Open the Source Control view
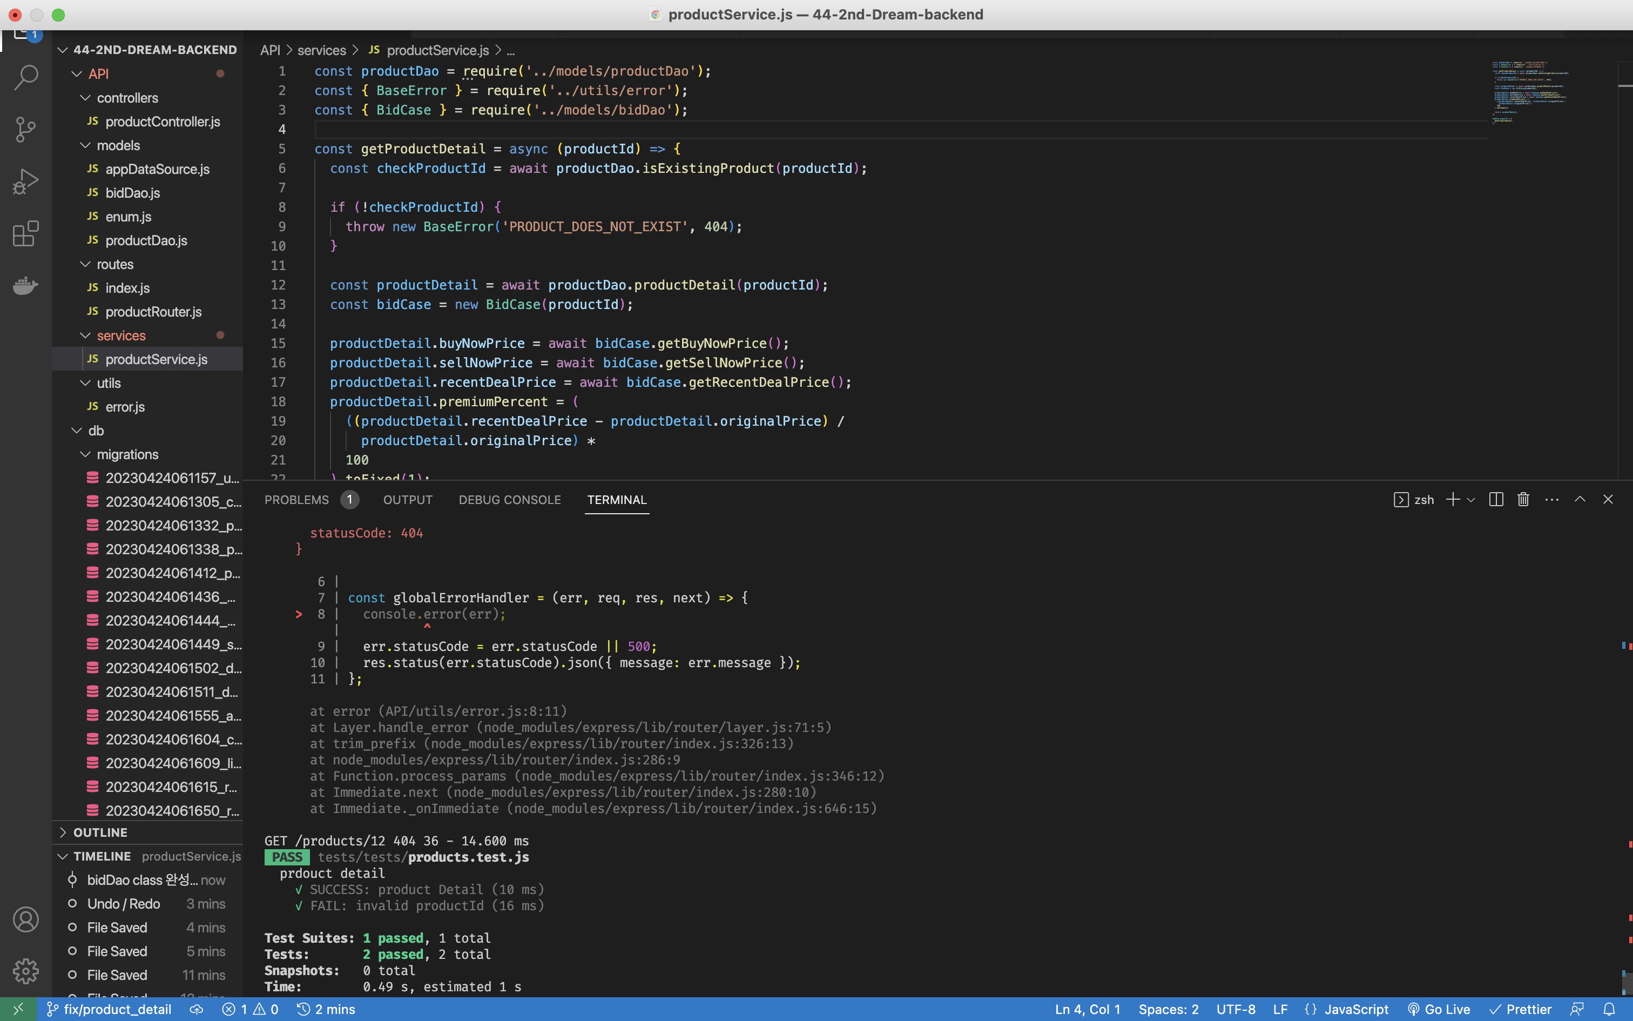The width and height of the screenshot is (1633, 1021). coord(25,129)
